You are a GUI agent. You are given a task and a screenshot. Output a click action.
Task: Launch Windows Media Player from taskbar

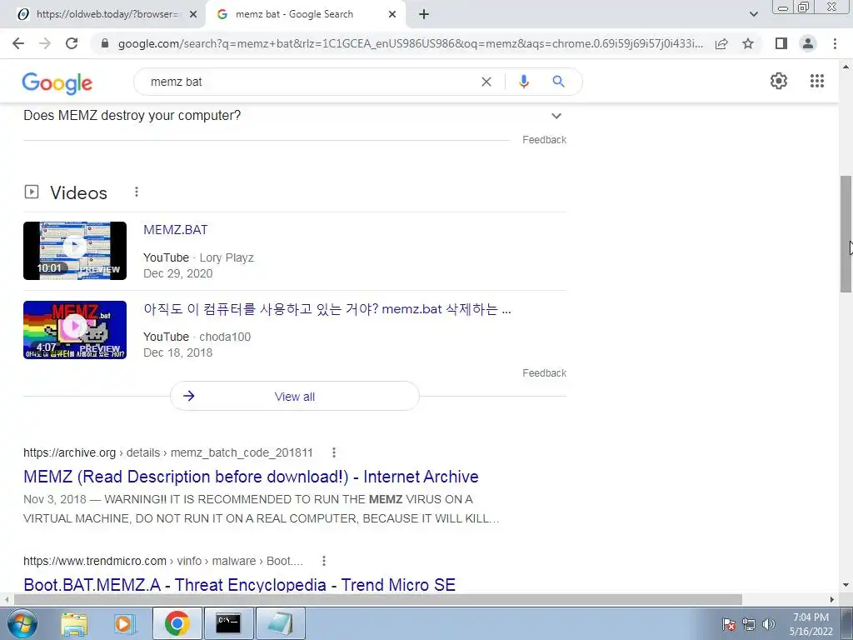pyautogui.click(x=124, y=623)
